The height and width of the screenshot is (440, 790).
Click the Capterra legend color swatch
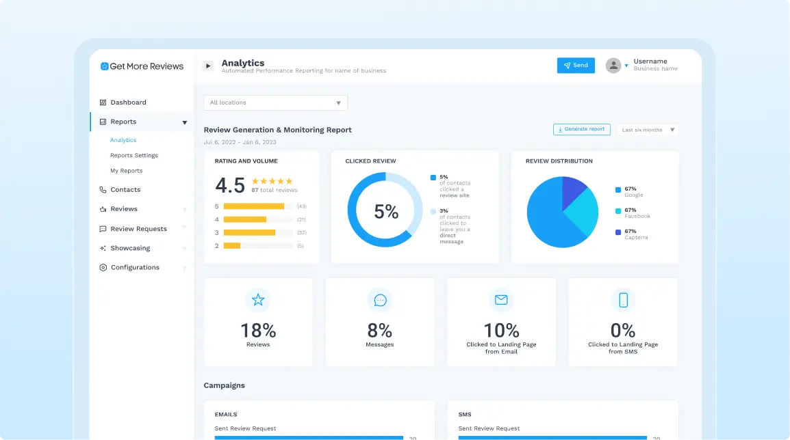click(618, 232)
